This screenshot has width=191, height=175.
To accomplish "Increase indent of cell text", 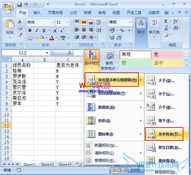I will coord(84,37).
